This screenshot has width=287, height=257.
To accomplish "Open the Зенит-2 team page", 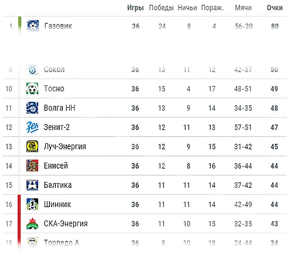I will pos(57,127).
